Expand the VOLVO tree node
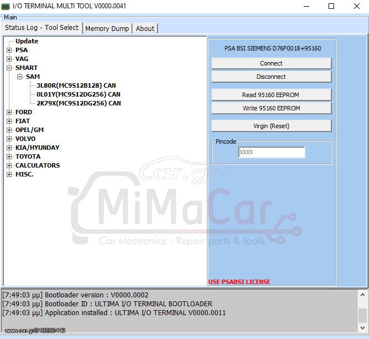The width and height of the screenshot is (369, 339). point(9,139)
